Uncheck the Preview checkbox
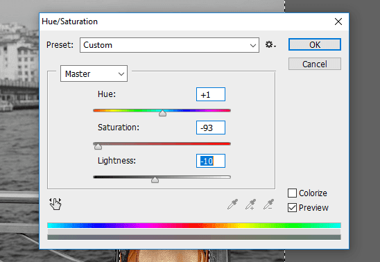Image resolution: width=380 pixels, height=262 pixels. (292, 207)
